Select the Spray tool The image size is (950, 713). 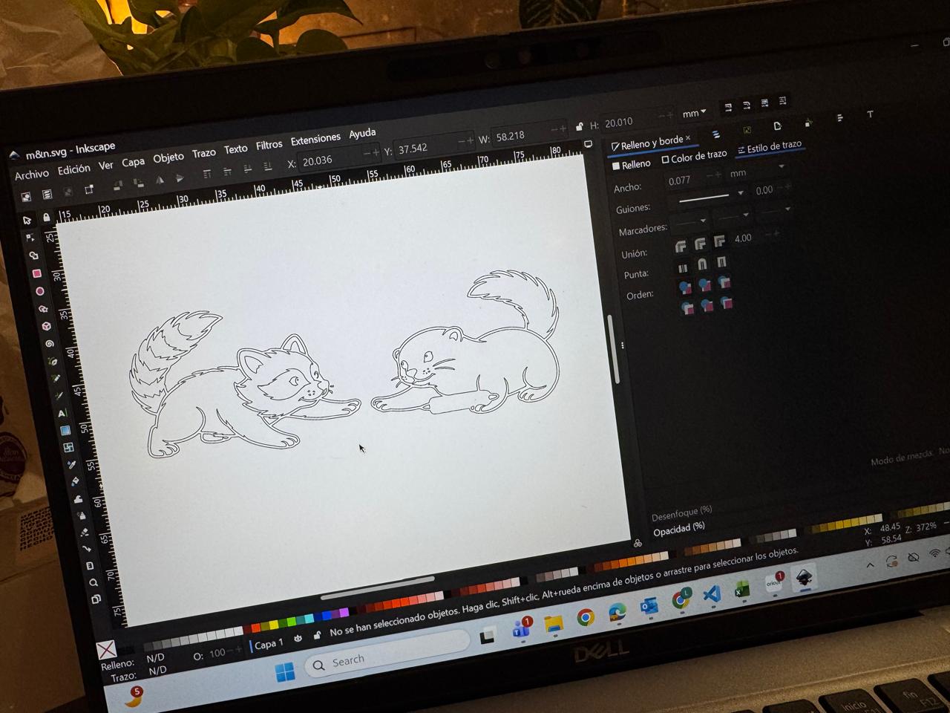(81, 515)
